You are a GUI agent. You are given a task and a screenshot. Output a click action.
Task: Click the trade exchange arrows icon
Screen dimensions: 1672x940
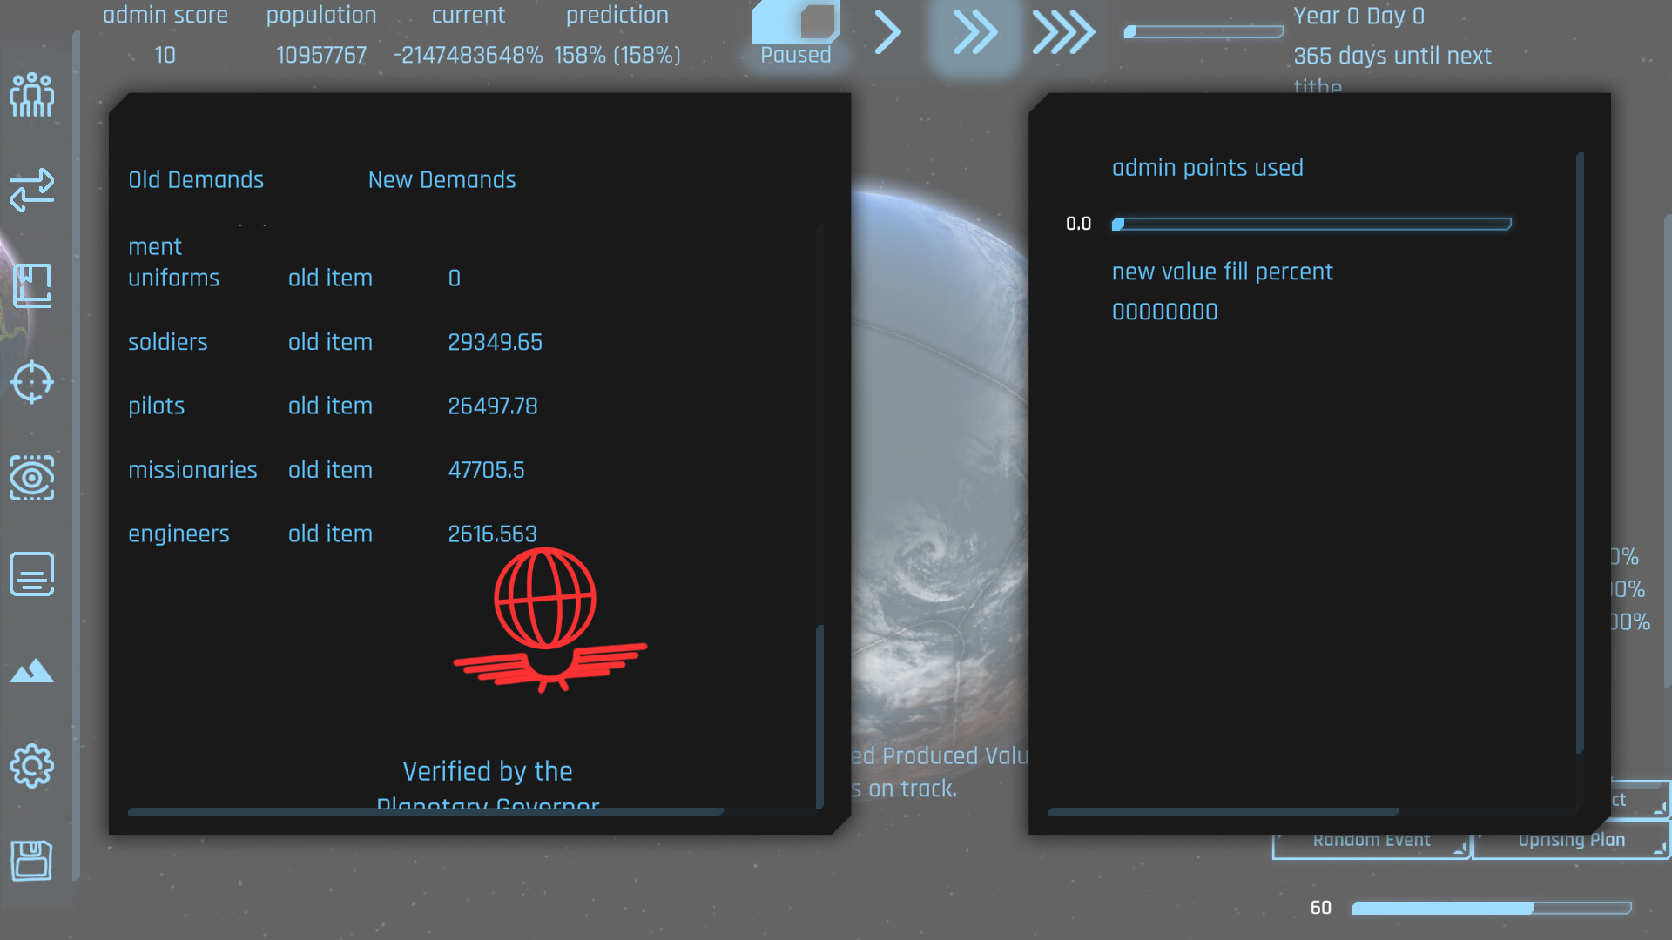pos(32,190)
